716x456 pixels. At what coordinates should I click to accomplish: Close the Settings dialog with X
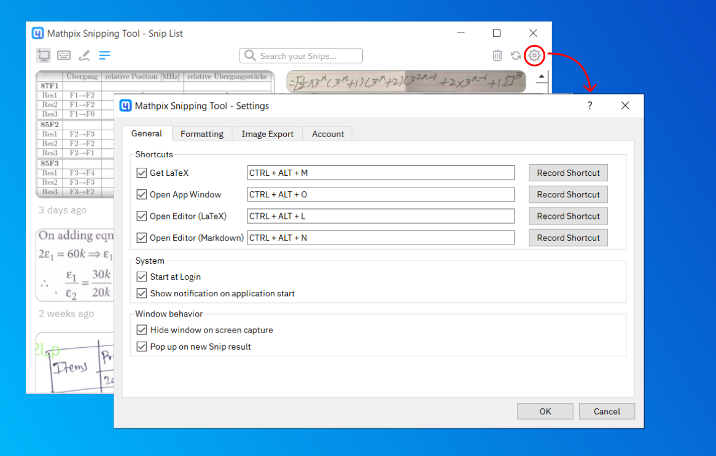tap(625, 106)
